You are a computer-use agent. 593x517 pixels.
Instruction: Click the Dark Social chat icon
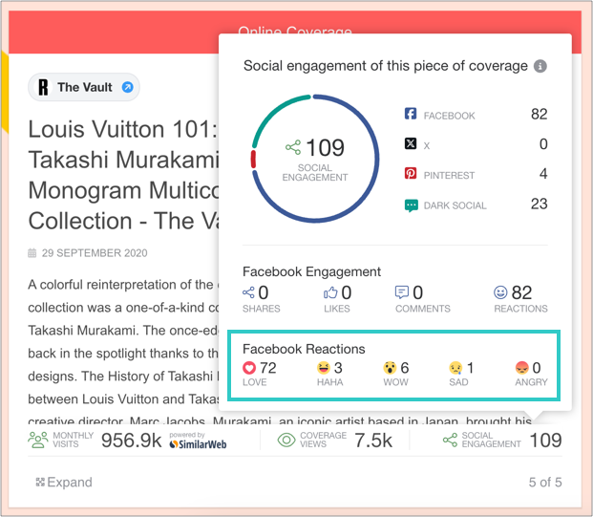411,205
